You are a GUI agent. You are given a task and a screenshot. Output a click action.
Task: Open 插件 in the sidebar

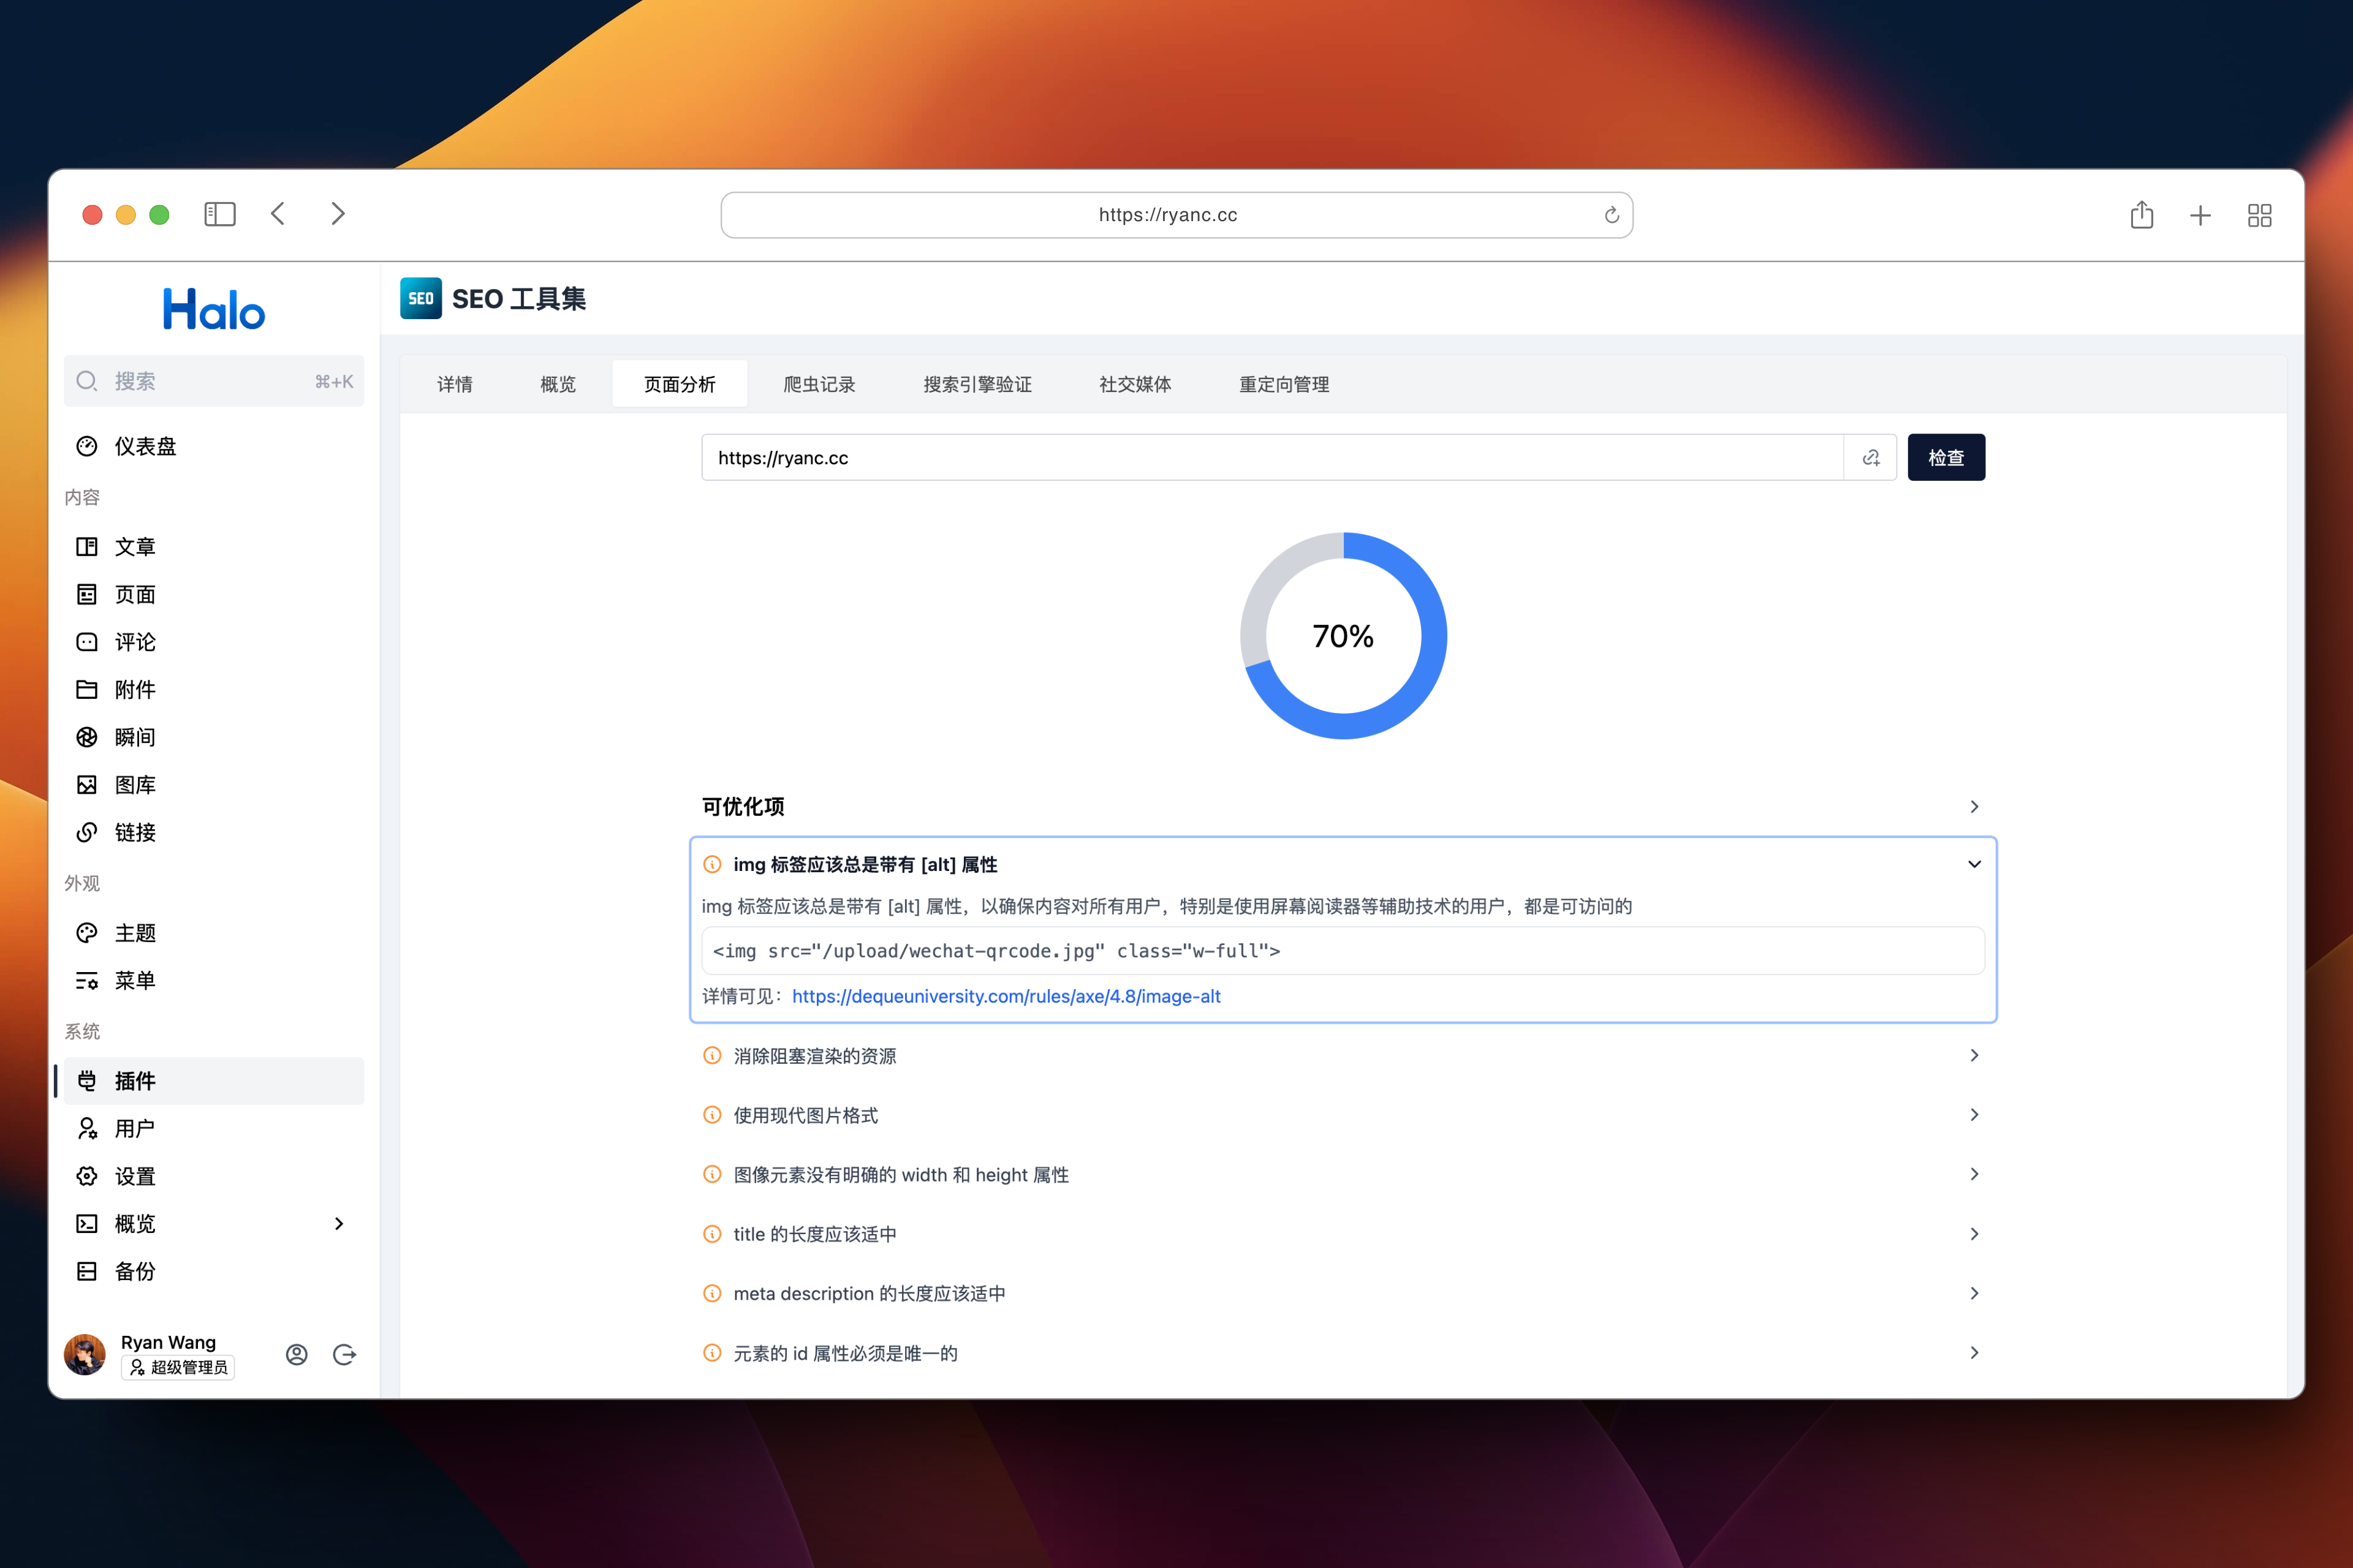[x=214, y=1081]
